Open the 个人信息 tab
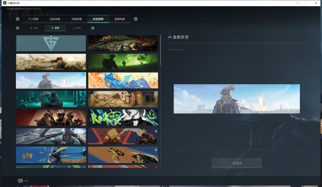 coord(33,19)
